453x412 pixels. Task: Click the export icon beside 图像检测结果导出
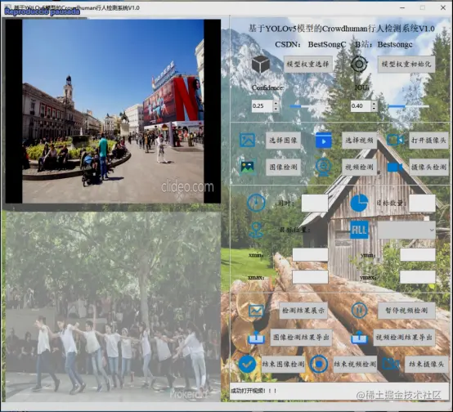click(256, 337)
